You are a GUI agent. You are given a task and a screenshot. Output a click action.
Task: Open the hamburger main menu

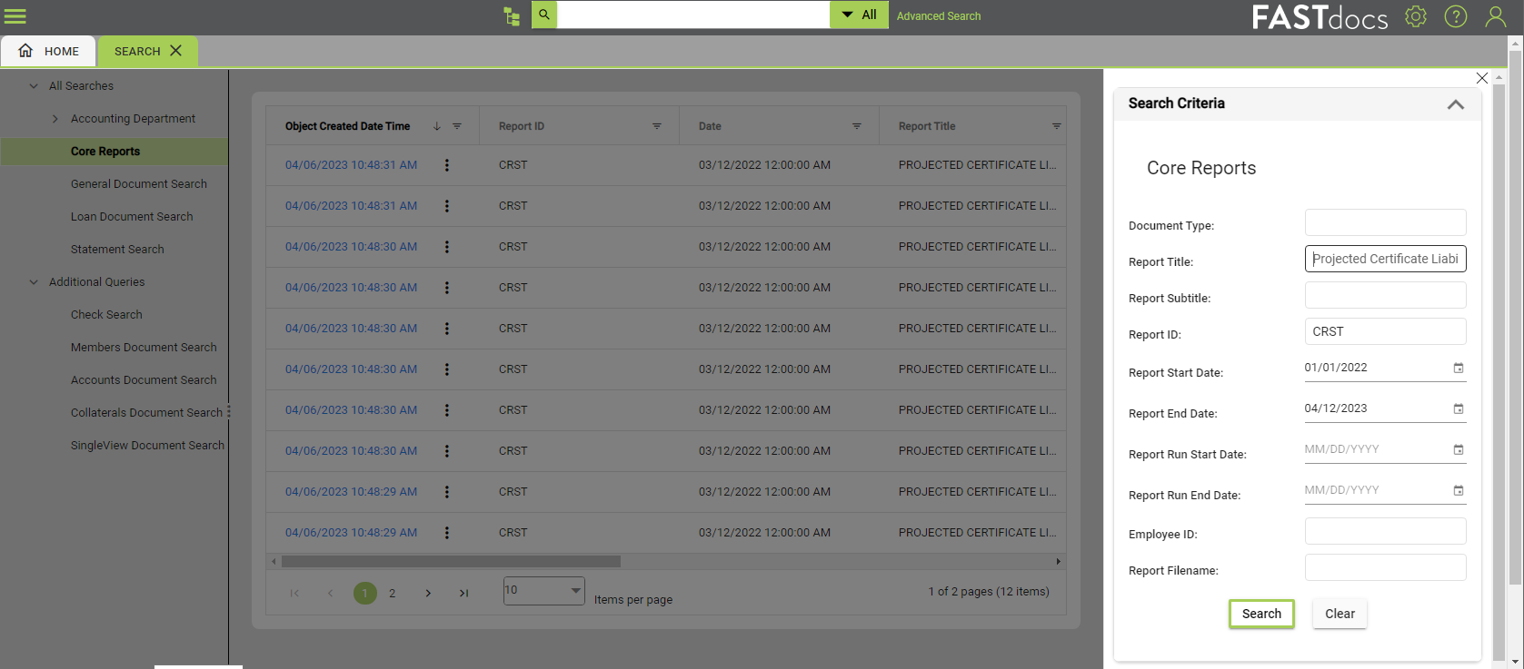[15, 16]
